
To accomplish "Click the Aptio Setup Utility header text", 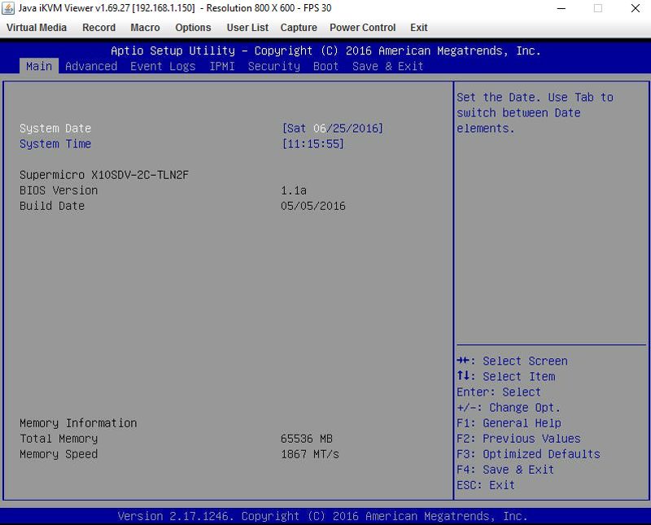I will (x=325, y=50).
